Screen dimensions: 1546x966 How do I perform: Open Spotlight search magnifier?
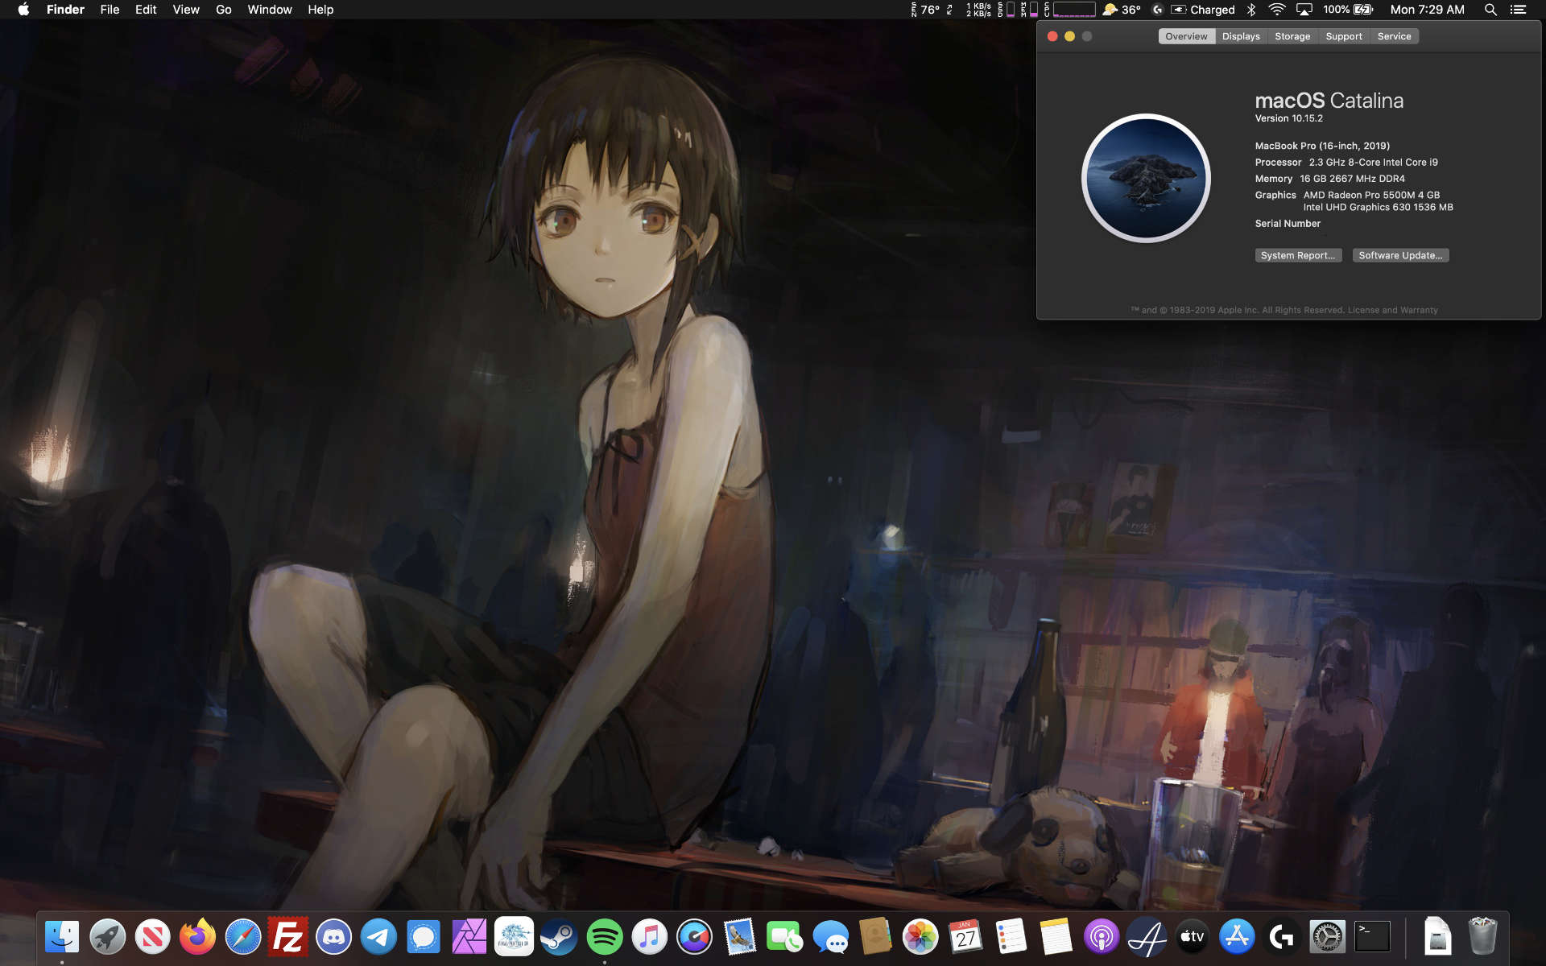click(x=1490, y=10)
